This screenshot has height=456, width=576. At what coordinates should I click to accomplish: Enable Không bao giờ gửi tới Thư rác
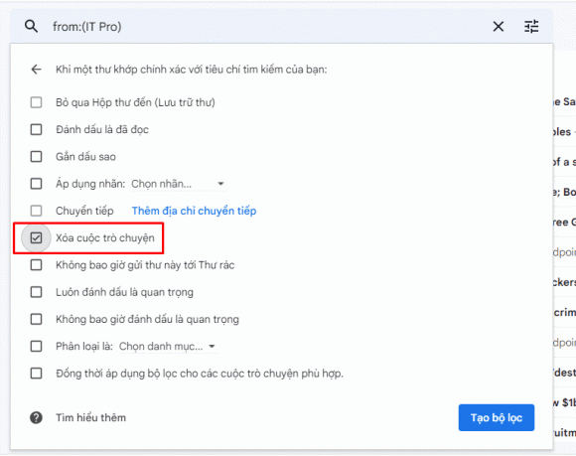[36, 265]
